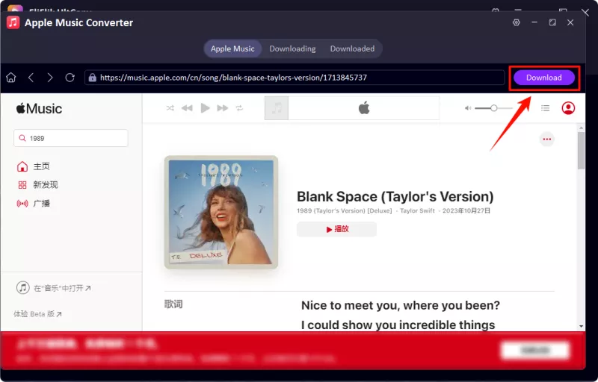This screenshot has width=598, height=382.
Task: Adjust the volume slider knob
Action: 493,108
